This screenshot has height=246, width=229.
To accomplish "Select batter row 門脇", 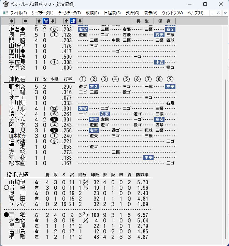I will pos(92,40).
